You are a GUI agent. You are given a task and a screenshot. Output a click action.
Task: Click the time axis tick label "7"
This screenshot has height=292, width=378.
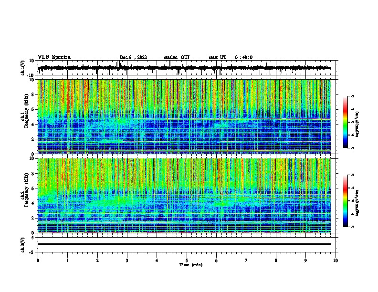pos(246,261)
